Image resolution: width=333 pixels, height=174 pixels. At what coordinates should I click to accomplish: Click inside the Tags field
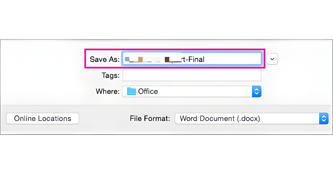(191, 75)
